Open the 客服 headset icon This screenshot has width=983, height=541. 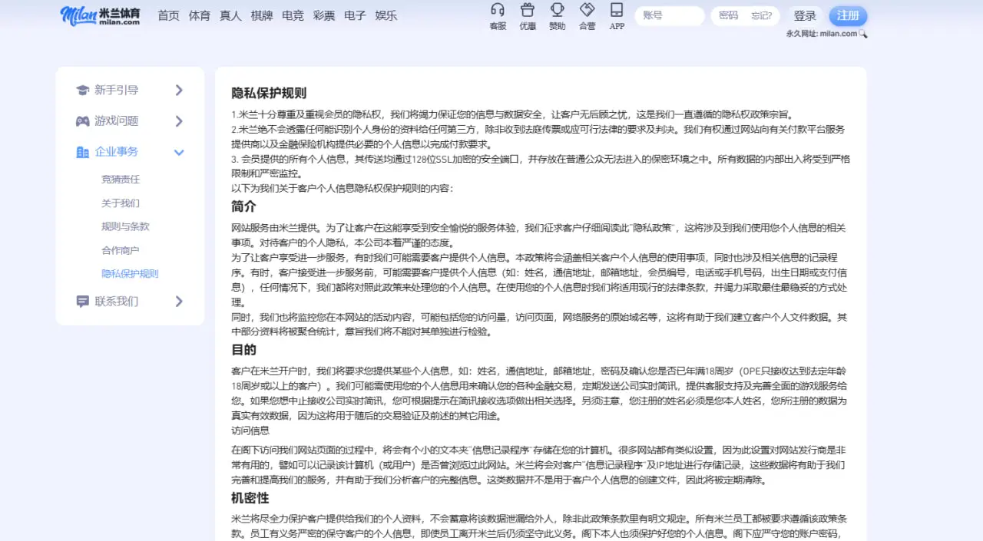(498, 11)
